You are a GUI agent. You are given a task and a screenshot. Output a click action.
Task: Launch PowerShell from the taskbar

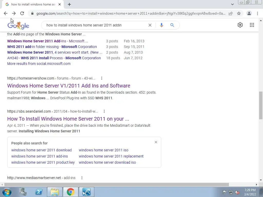(x=39, y=192)
